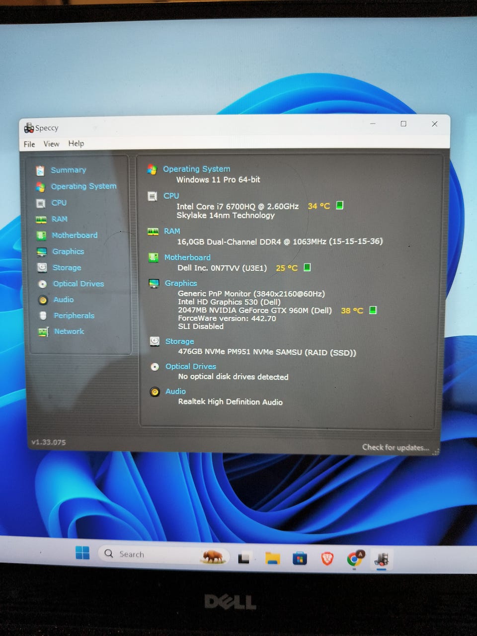Click the 476GB NVMe PM951 storage text
The width and height of the screenshot is (477, 636).
(x=267, y=352)
